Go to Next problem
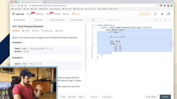177x99 pixels. (82, 97)
